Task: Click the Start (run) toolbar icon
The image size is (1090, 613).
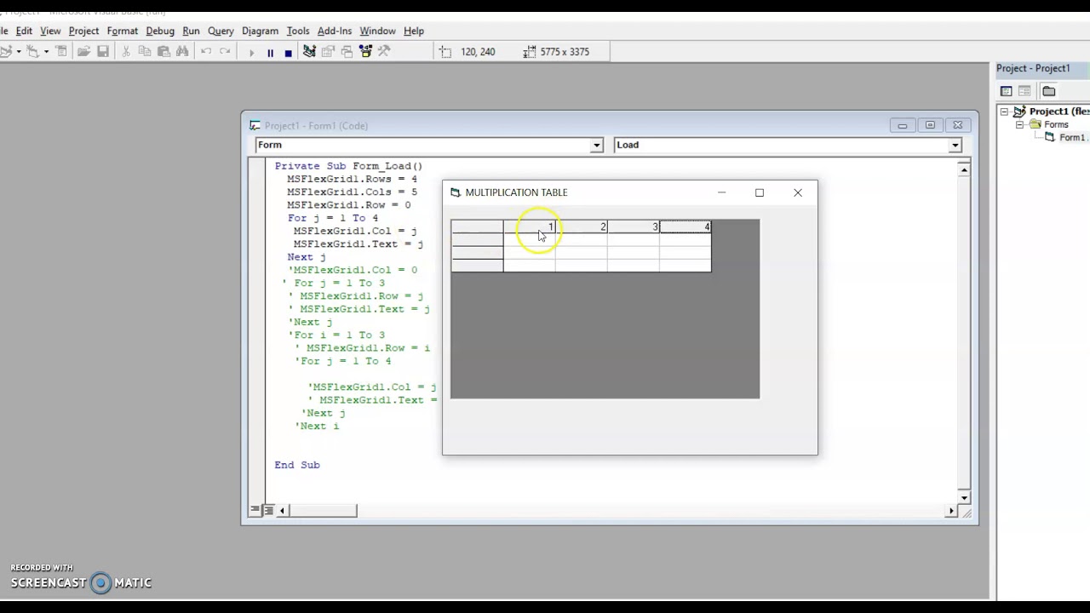Action: [251, 52]
